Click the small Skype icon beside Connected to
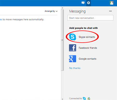This screenshot has width=117, height=100. click(84, 98)
